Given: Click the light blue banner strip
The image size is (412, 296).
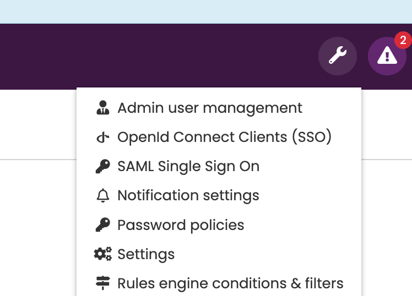Looking at the screenshot, I should pyautogui.click(x=206, y=12).
